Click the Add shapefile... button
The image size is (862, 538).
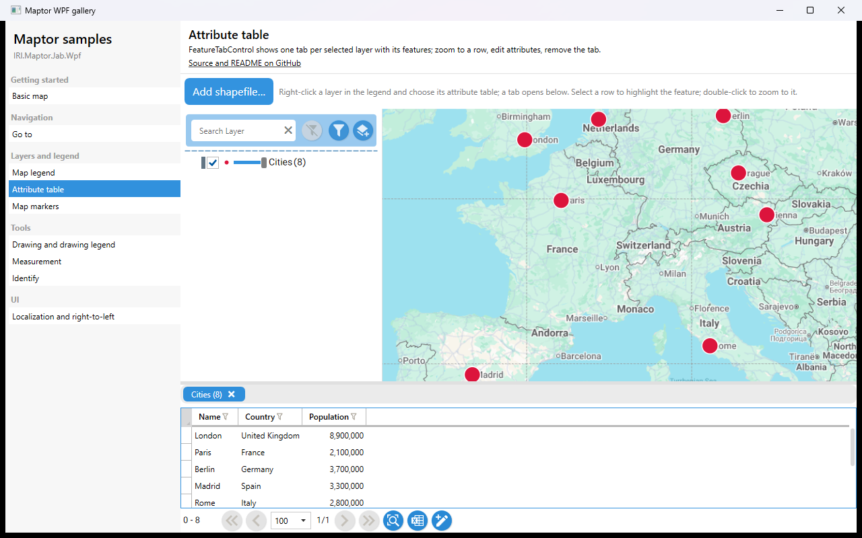[229, 92]
